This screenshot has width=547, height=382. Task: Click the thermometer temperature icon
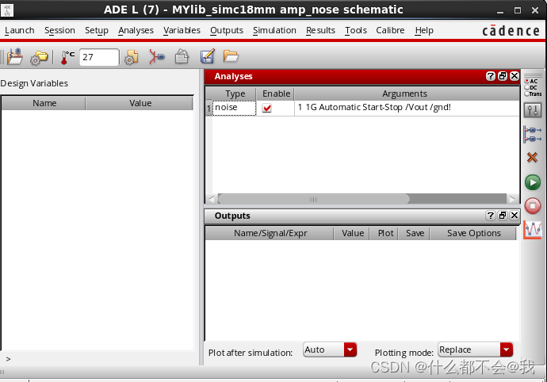click(x=67, y=58)
